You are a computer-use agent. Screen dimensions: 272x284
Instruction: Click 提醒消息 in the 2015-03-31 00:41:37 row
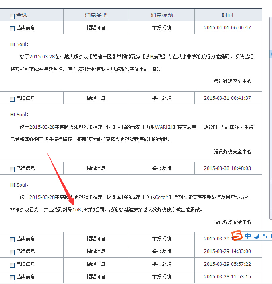pos(96,98)
